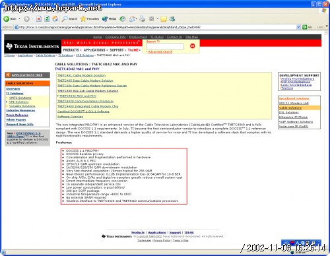Click CPE Solutions in the breadcrumb
The height and width of the screenshot is (256, 330).
click(x=85, y=55)
